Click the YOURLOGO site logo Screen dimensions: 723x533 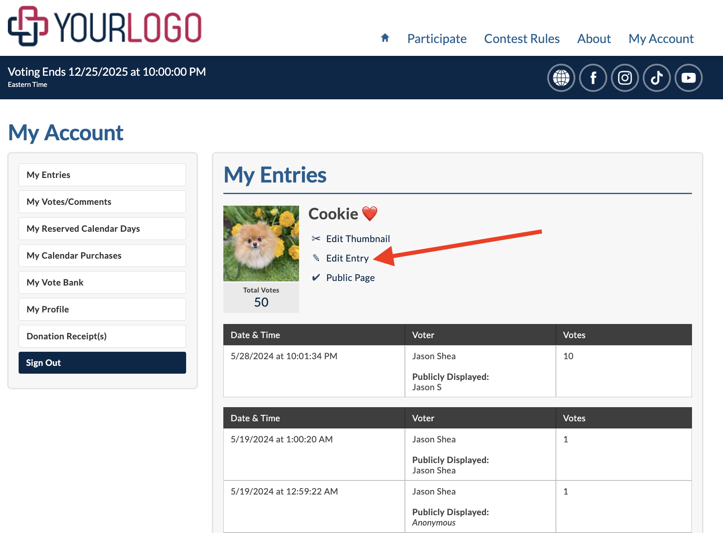point(105,26)
